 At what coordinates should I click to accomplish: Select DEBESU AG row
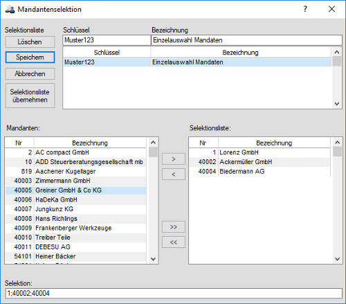click(x=75, y=247)
